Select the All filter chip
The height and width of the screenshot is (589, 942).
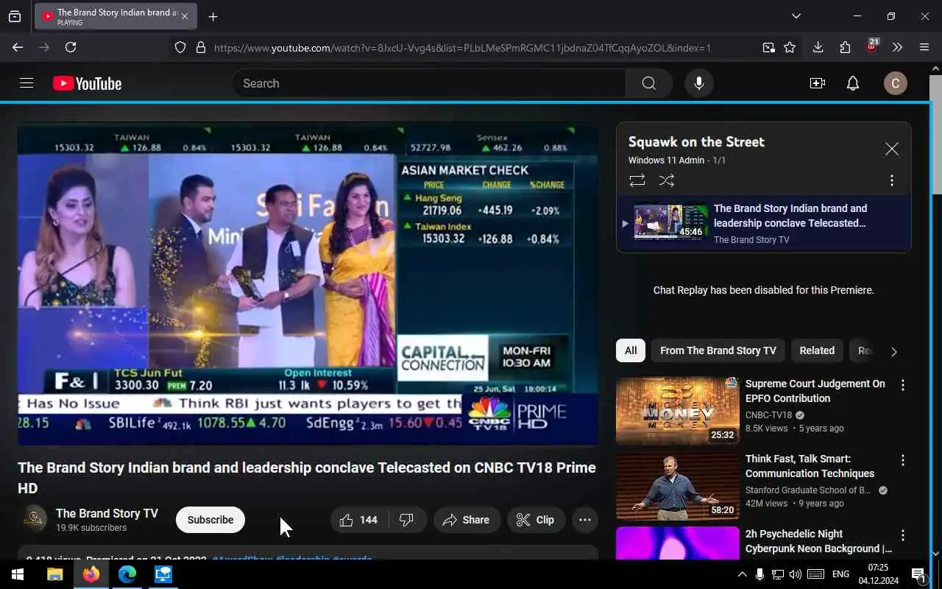pos(631,350)
